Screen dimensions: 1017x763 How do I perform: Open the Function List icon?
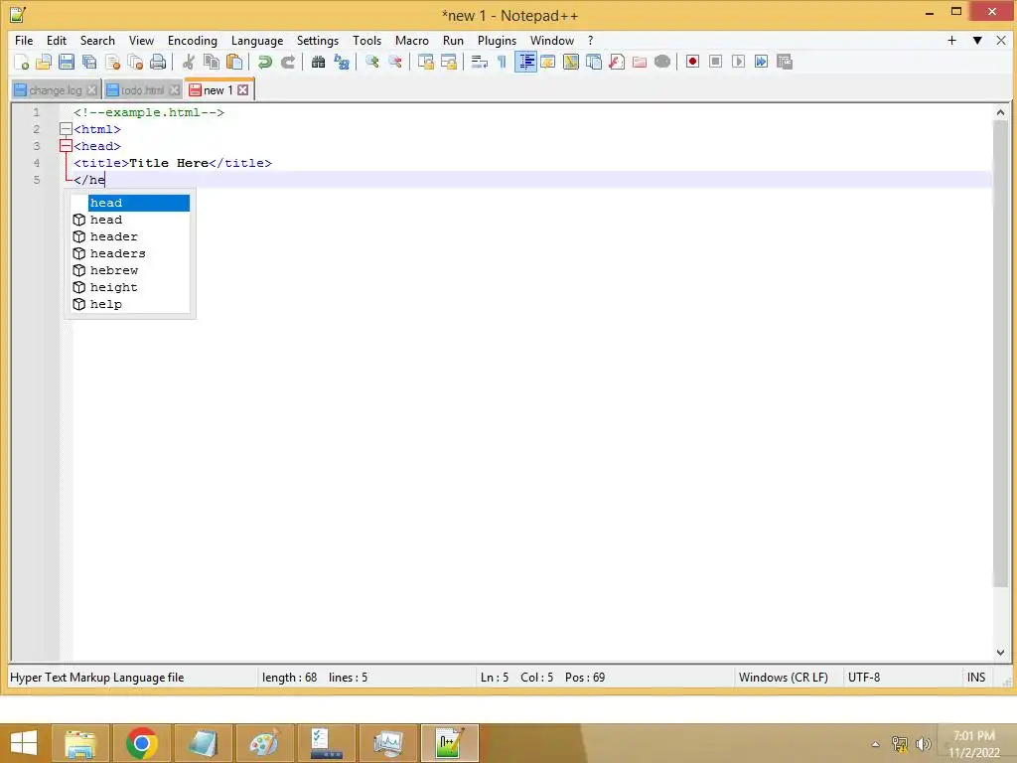[617, 62]
